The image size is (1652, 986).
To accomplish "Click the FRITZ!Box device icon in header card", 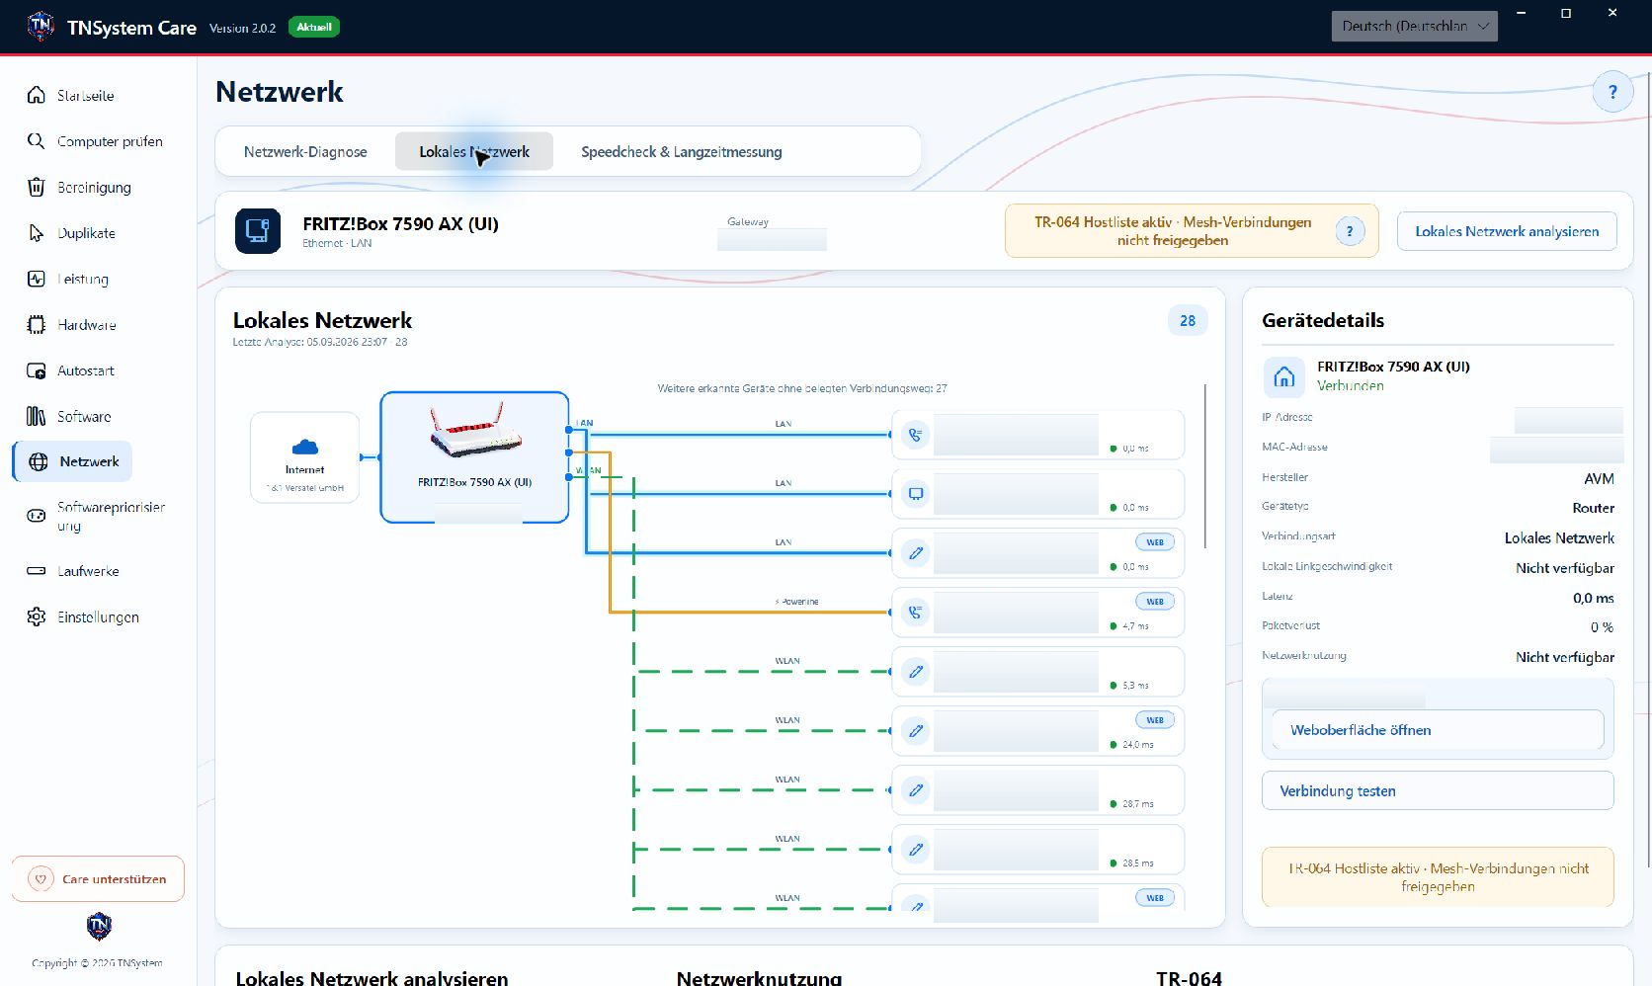I will (258, 231).
